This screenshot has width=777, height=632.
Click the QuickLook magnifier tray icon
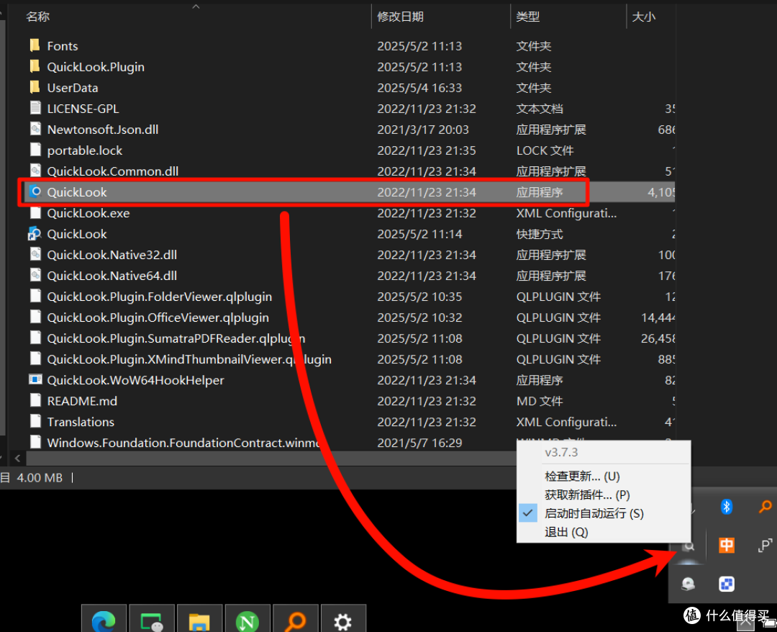tap(689, 547)
